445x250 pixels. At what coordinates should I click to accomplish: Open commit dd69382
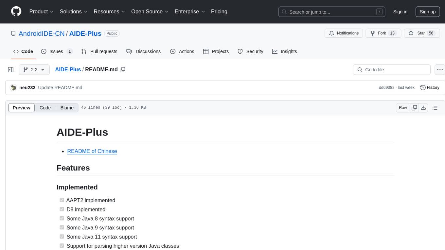[386, 87]
